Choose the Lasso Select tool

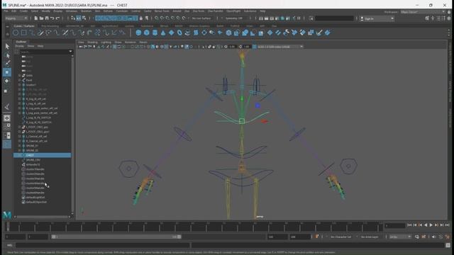tap(7, 55)
